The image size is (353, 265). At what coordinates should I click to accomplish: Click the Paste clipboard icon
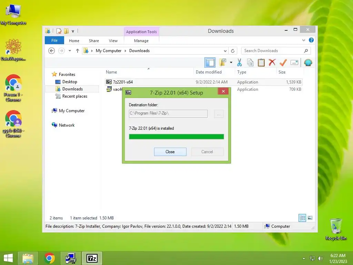[x=261, y=62]
